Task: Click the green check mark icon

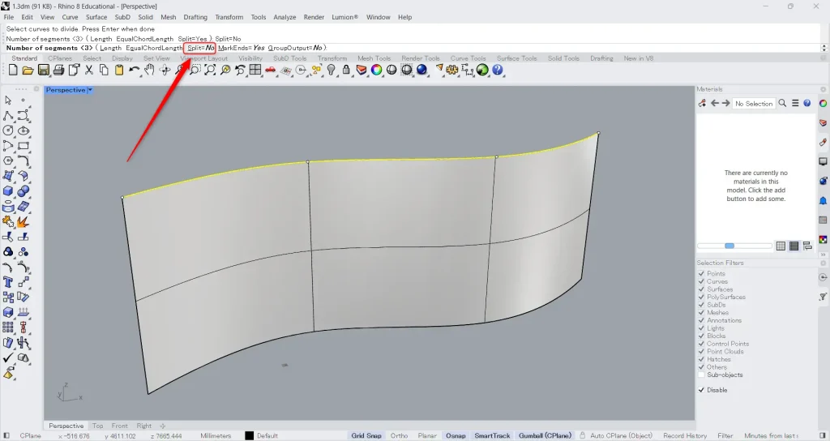Action: coord(8,358)
